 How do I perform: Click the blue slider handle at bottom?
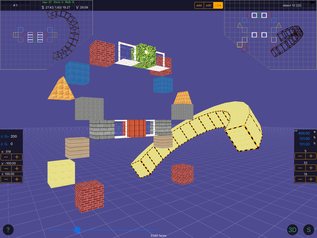click(77, 230)
